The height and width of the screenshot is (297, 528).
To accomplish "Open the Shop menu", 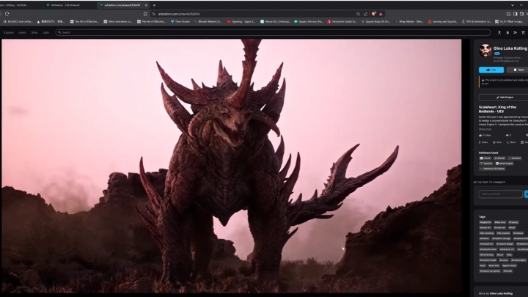I will tap(34, 32).
